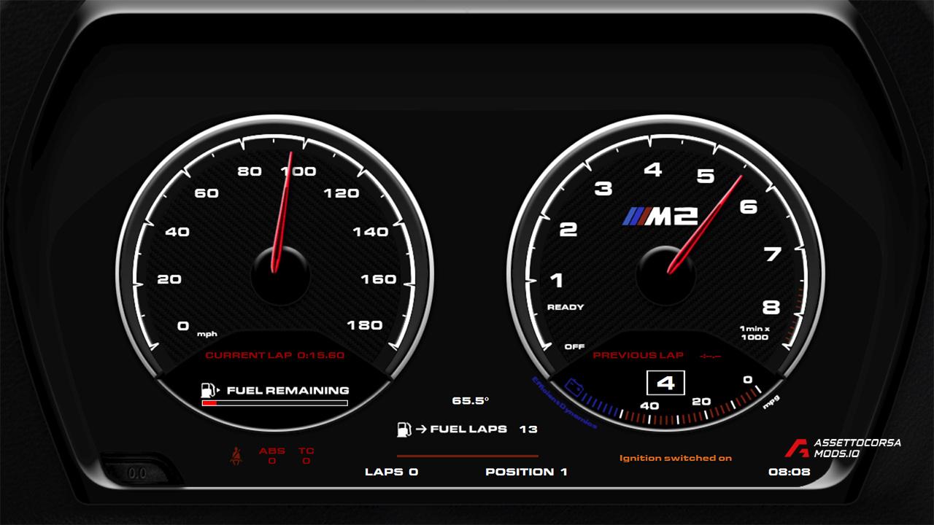Click the red seatbelt warning icon
Screen dimensions: 934x525
click(237, 457)
